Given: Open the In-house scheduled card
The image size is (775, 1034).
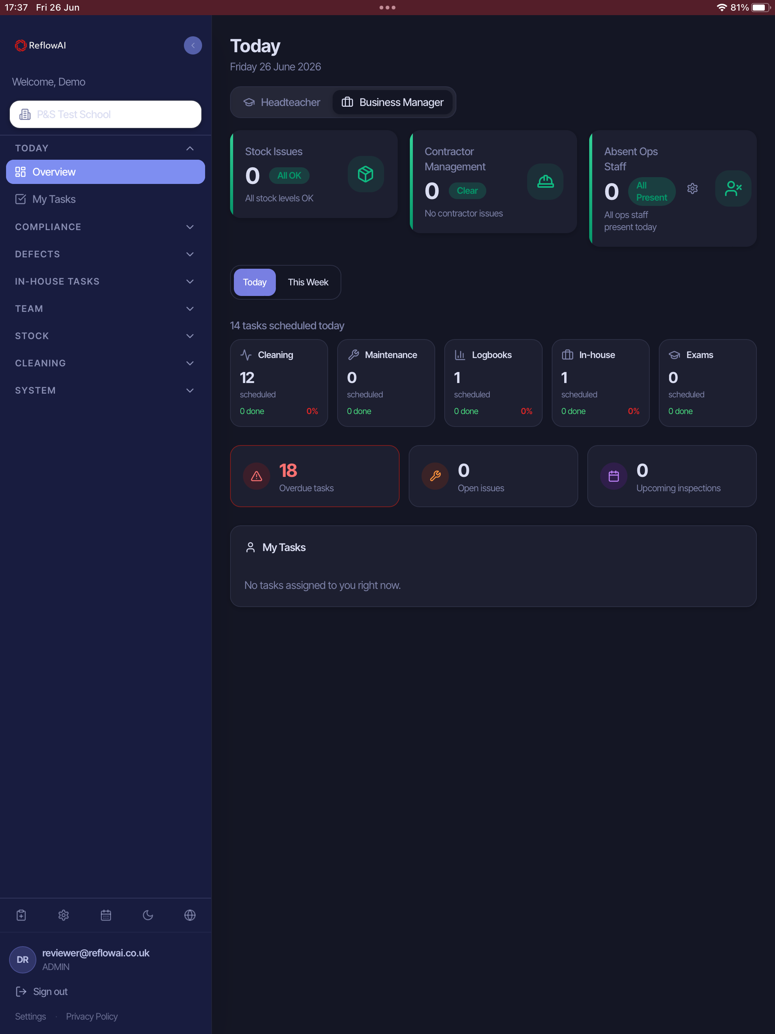Looking at the screenshot, I should click(x=600, y=383).
